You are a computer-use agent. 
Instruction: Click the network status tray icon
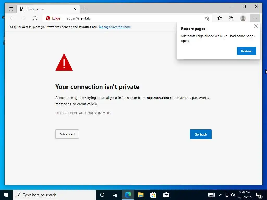227,195
